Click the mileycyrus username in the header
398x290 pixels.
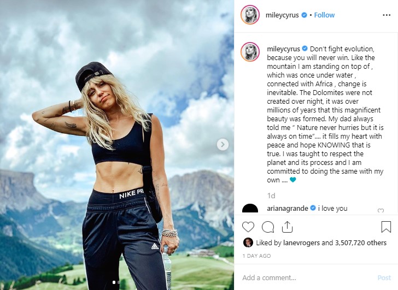pos(282,15)
